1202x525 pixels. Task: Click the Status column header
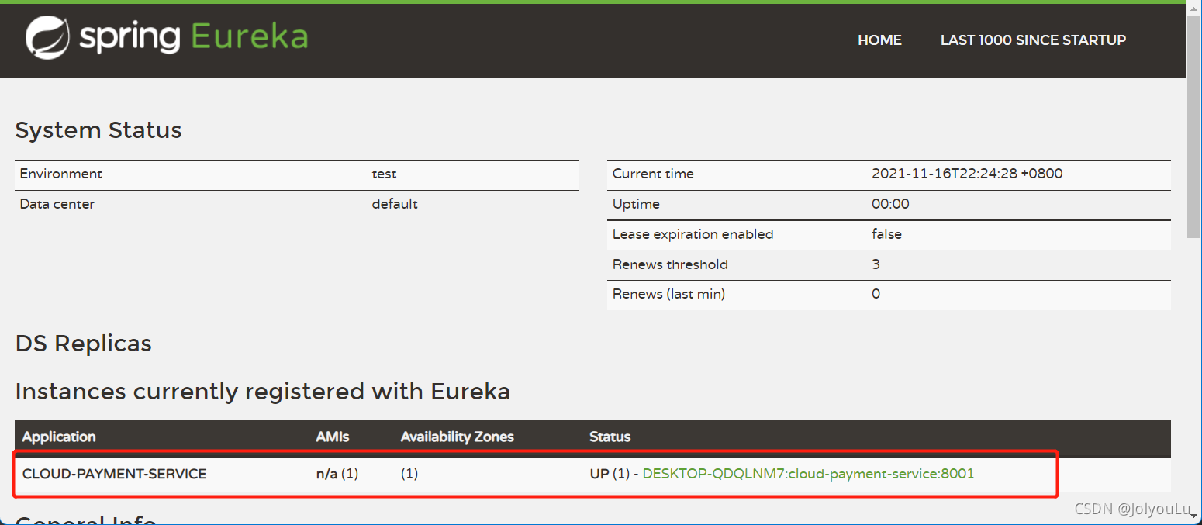click(x=610, y=437)
